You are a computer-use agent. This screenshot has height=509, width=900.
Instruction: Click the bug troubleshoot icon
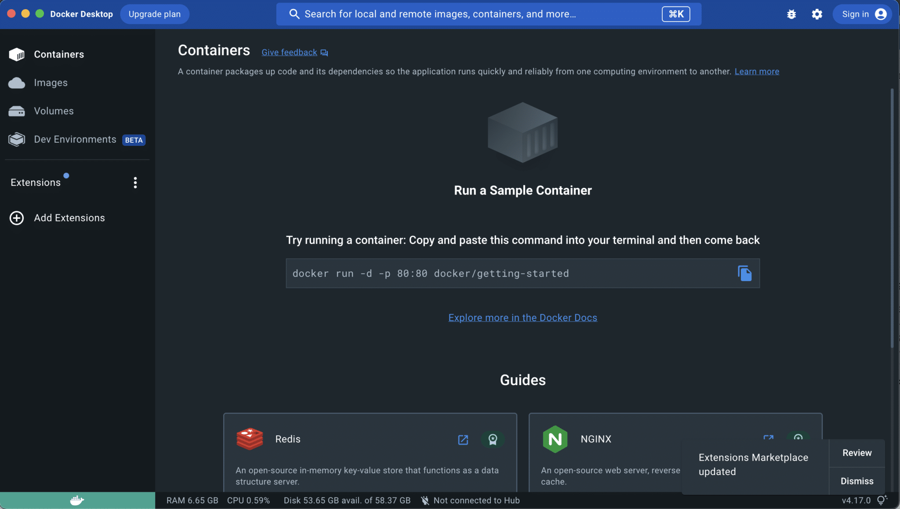(791, 14)
